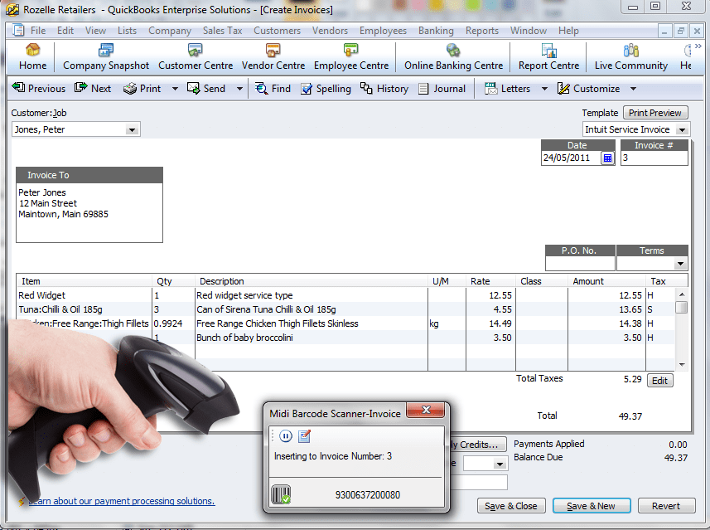Open the Terms dropdown

679,264
